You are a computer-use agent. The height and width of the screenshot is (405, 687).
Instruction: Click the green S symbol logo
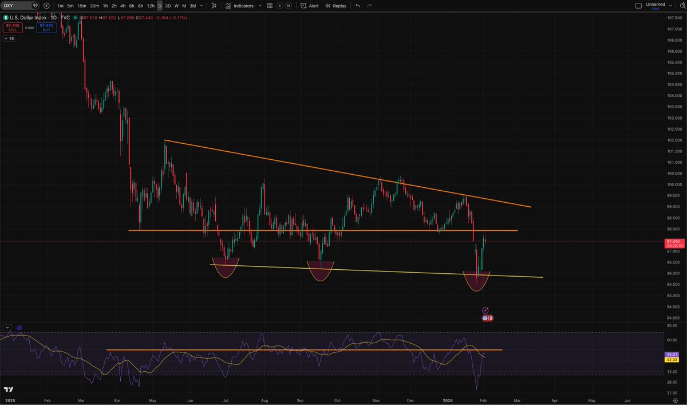pyautogui.click(x=5, y=18)
